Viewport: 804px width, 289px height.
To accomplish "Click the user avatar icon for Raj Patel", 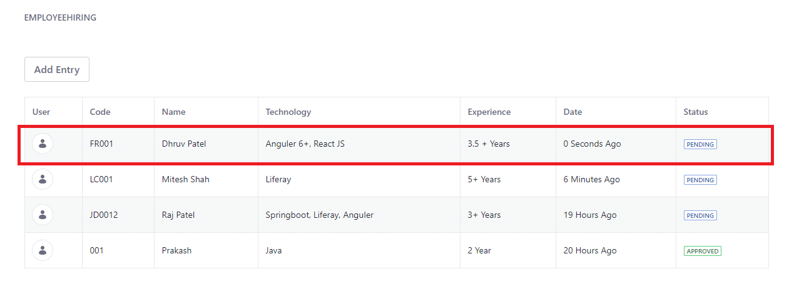I will pos(43,215).
